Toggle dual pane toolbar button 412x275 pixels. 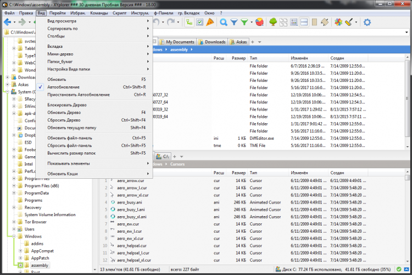[304, 23]
